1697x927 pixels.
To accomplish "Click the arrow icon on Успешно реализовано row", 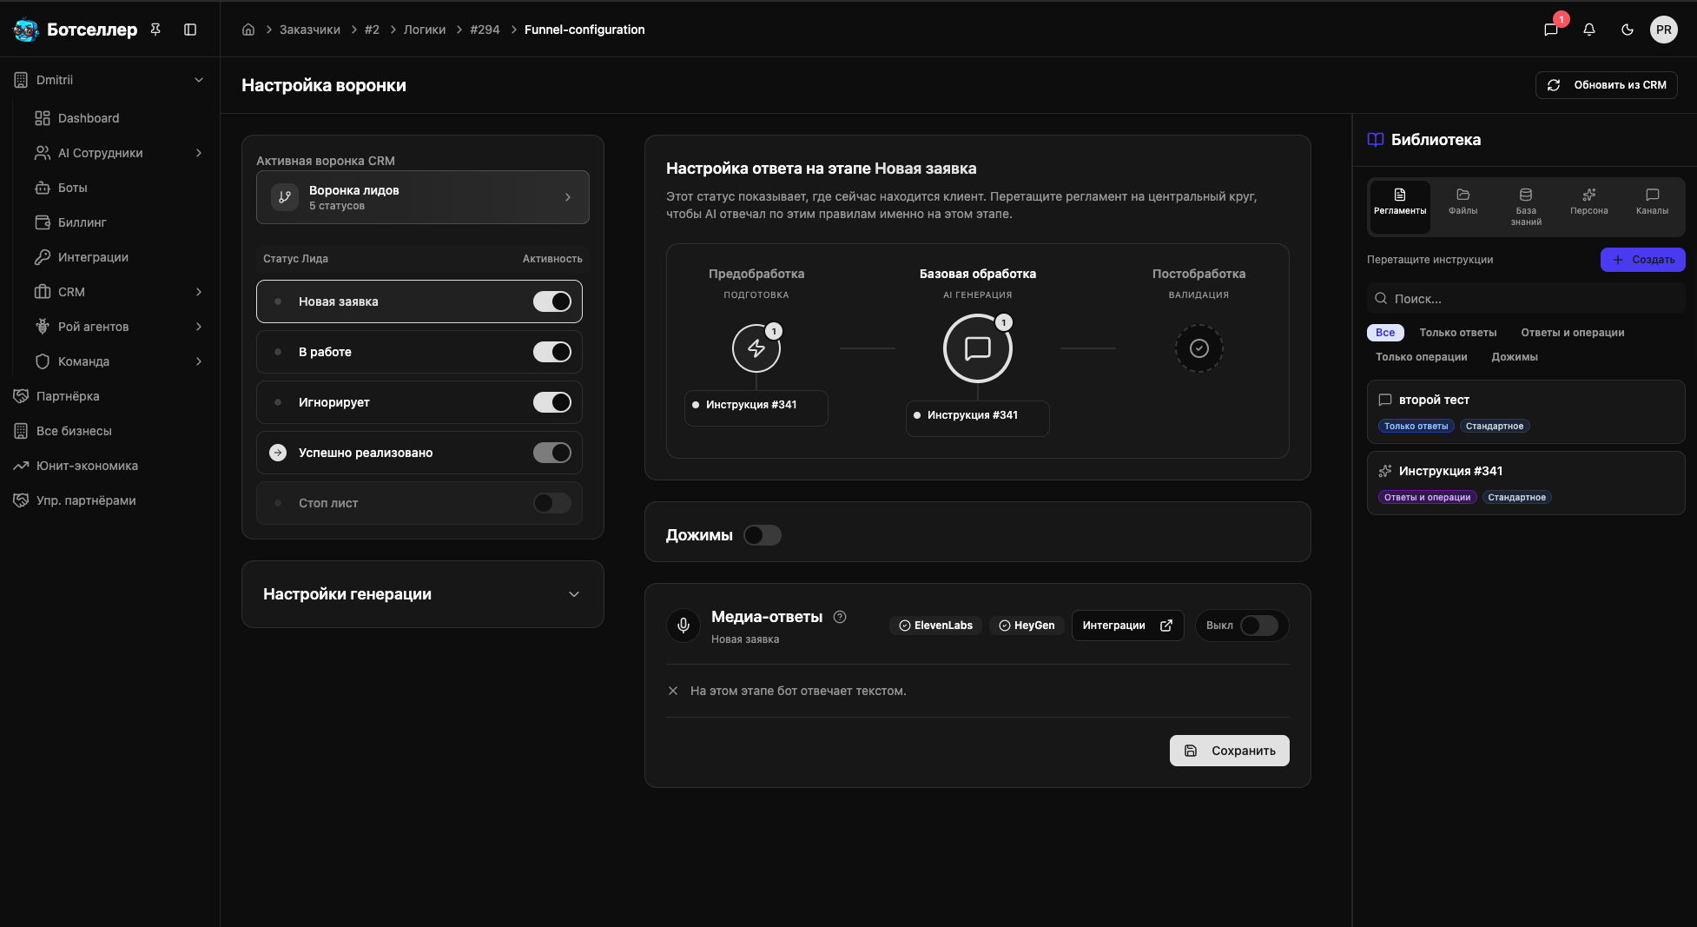I will (278, 453).
